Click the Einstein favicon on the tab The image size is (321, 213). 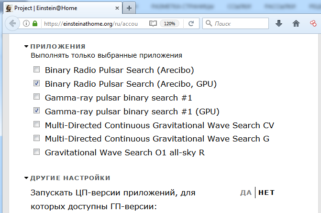9,8
